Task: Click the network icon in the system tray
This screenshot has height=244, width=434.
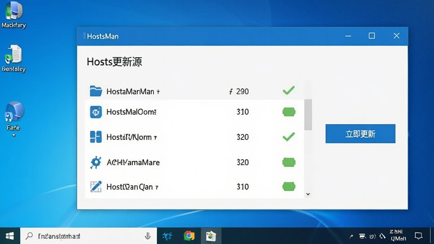Action: [362, 236]
